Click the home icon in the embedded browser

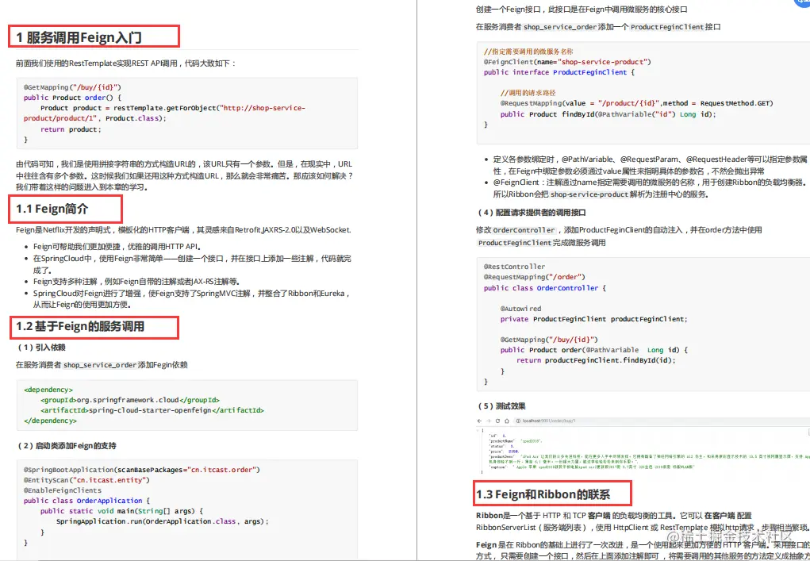pyautogui.click(x=506, y=421)
